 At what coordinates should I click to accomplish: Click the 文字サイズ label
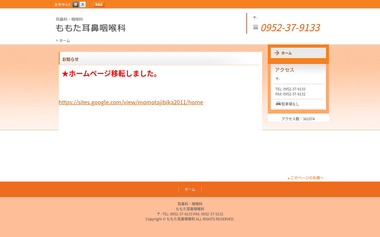pos(63,5)
